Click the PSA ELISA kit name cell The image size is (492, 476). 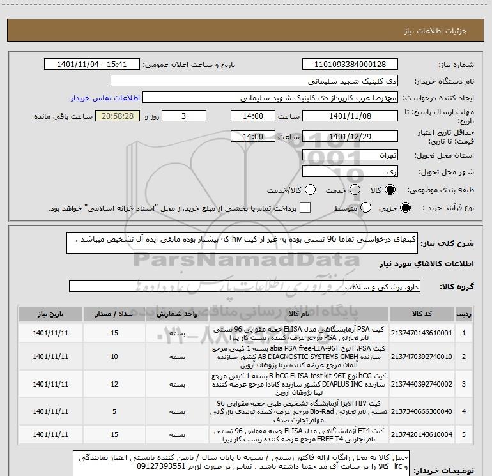(299, 334)
